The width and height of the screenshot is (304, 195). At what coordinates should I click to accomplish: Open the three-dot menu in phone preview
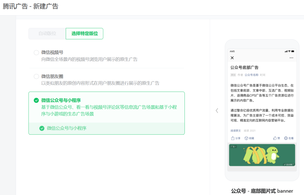point(292,58)
